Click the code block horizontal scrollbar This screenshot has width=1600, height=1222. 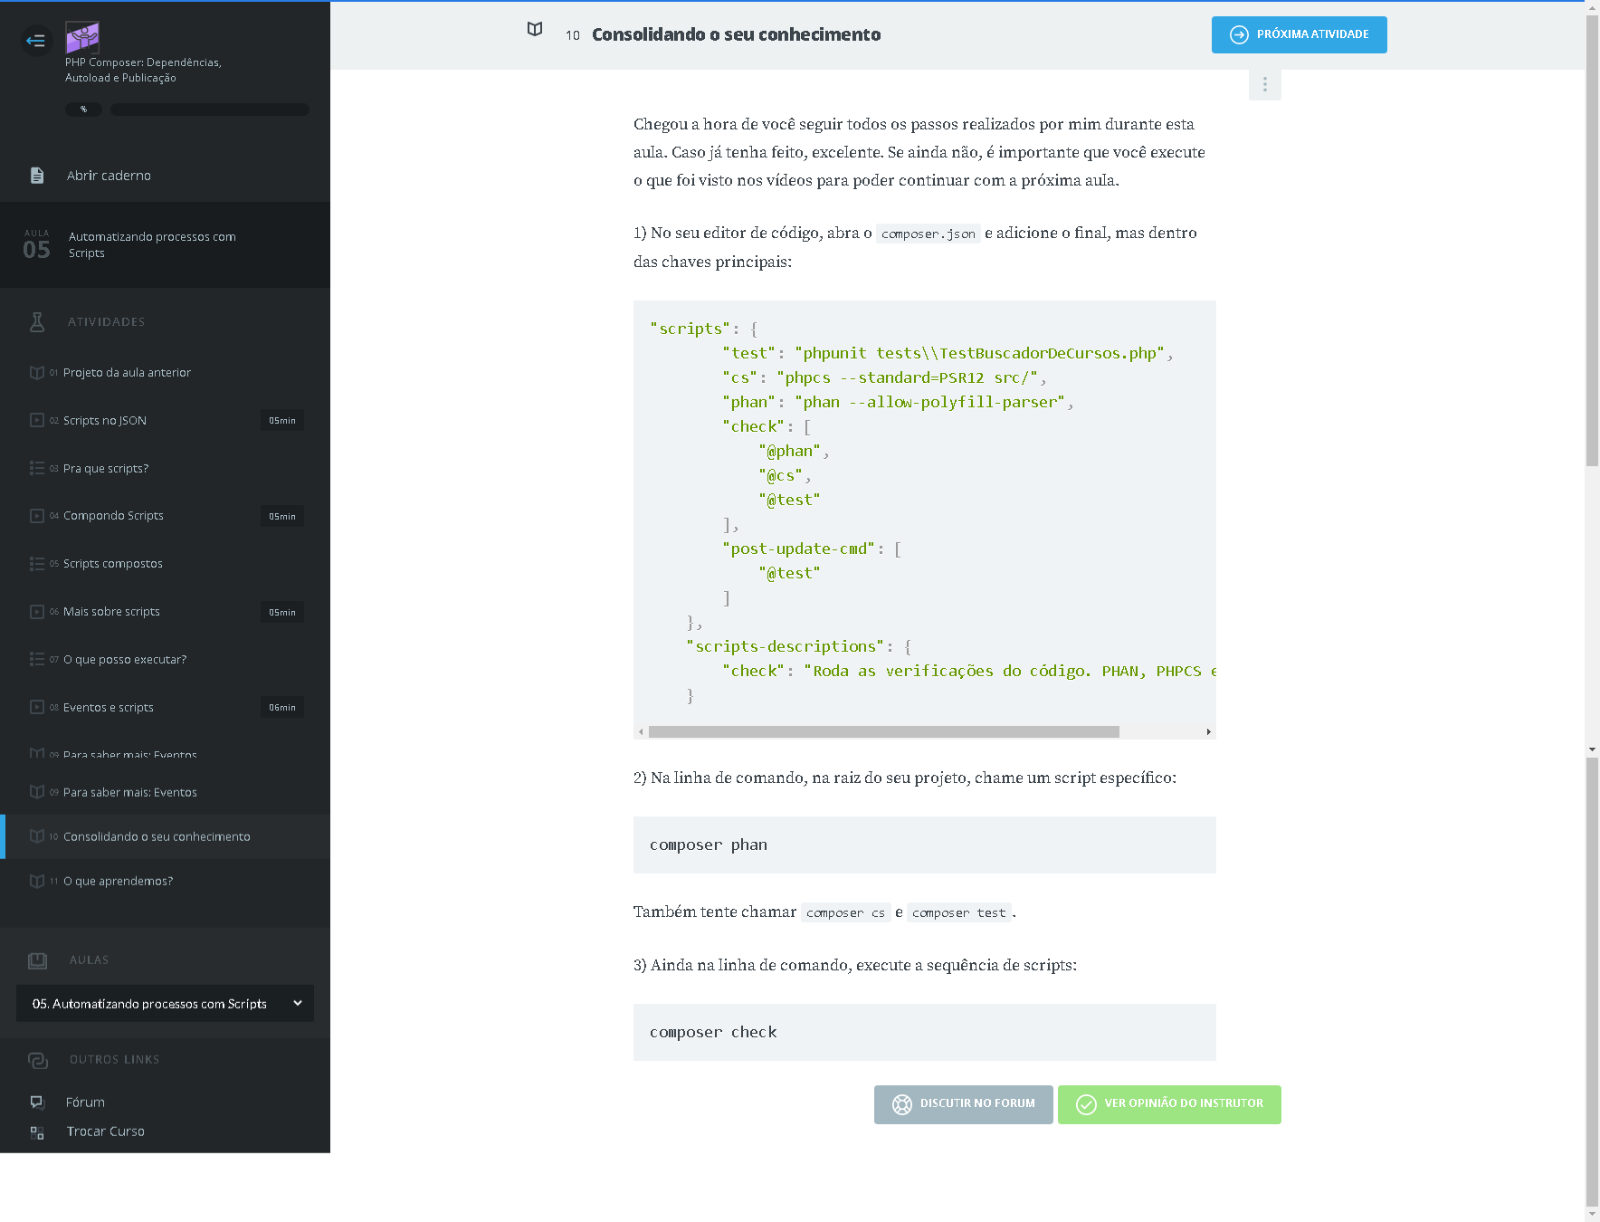(x=883, y=732)
